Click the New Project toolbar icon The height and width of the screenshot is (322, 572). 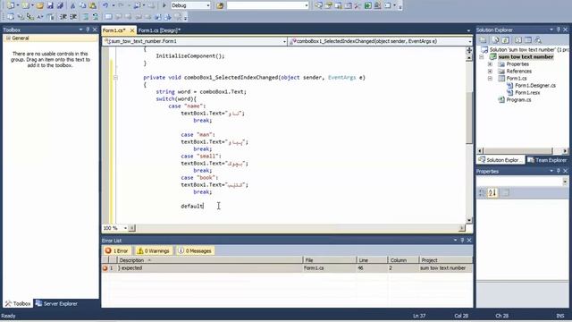click(x=11, y=5)
